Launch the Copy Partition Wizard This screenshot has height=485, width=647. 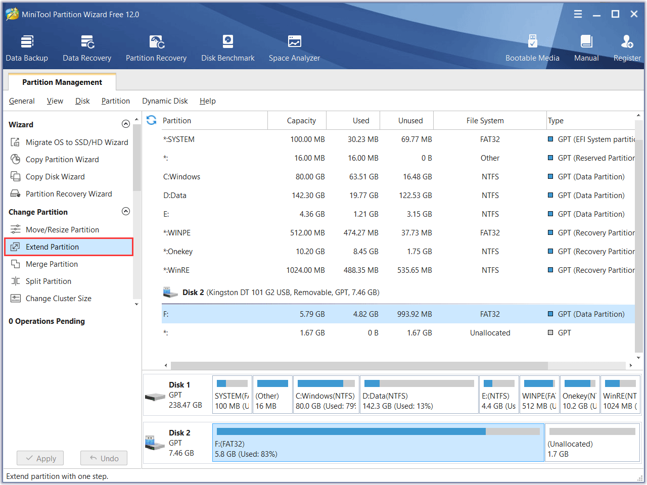tap(55, 160)
